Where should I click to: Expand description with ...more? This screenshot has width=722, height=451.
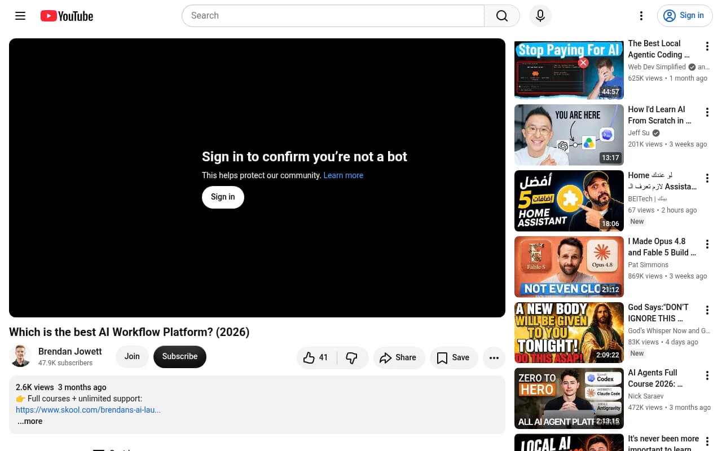coord(30,421)
